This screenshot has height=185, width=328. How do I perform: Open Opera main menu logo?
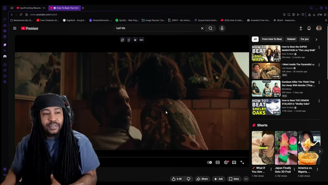click(5, 8)
